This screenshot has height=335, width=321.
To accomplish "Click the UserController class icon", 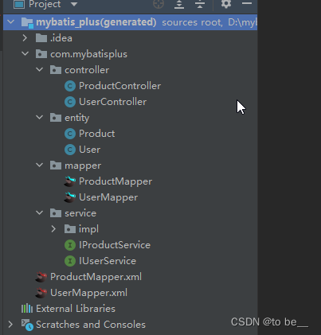I will pos(70,102).
